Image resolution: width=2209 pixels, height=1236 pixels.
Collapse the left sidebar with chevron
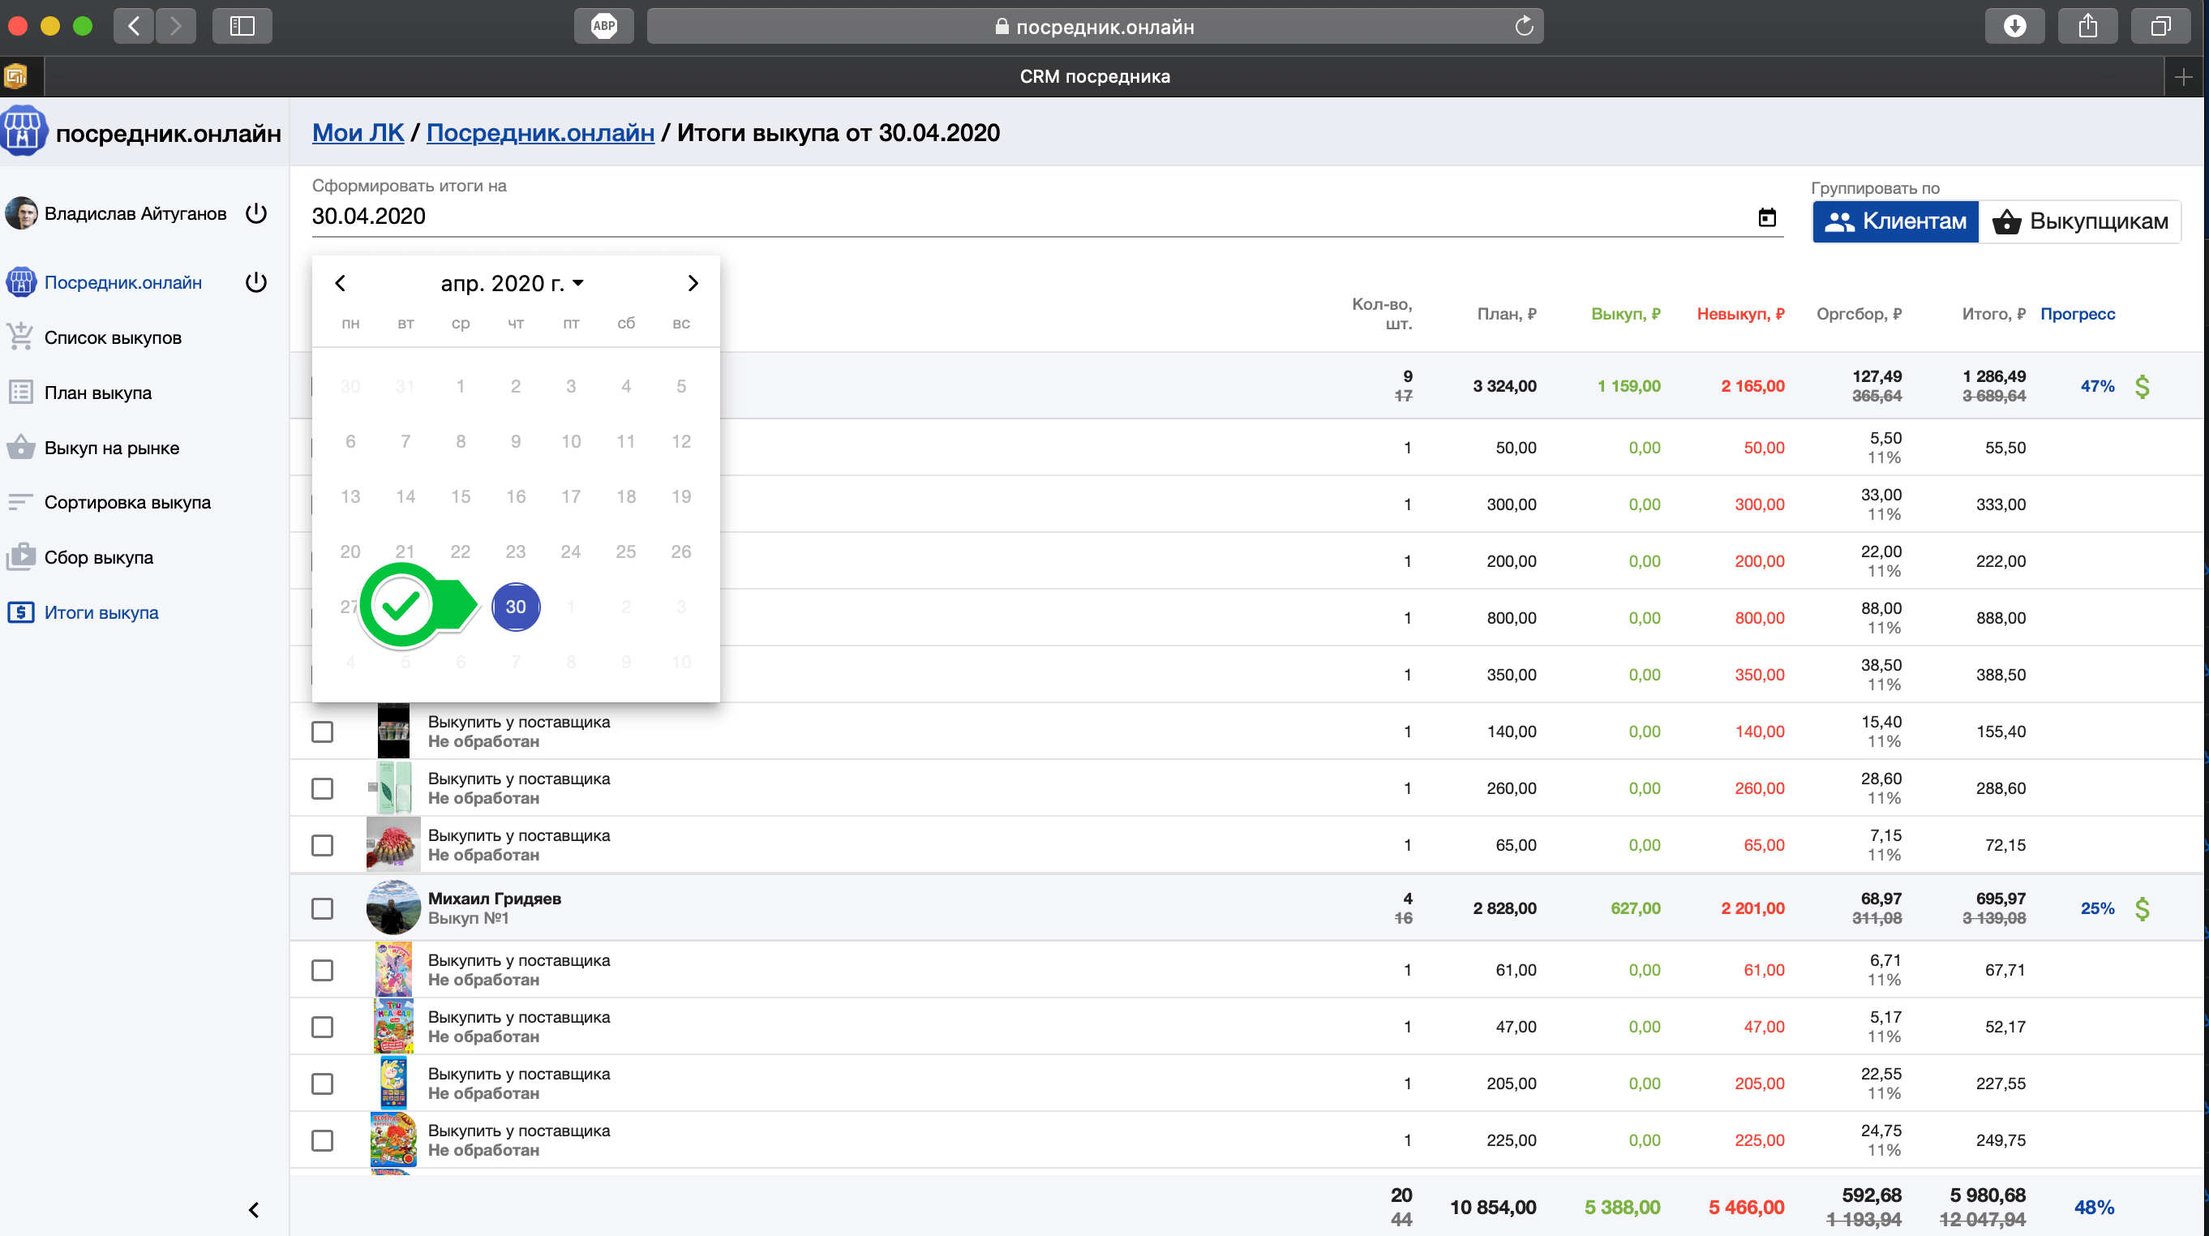(x=254, y=1209)
